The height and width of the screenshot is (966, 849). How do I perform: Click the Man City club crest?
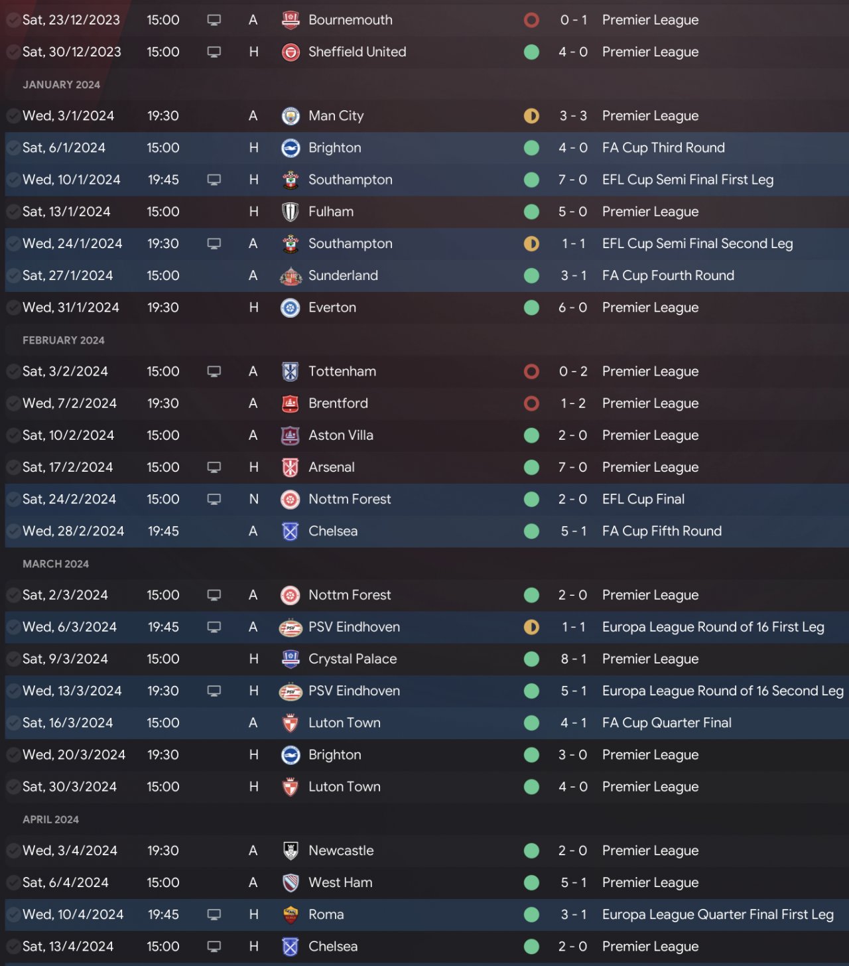coord(291,116)
